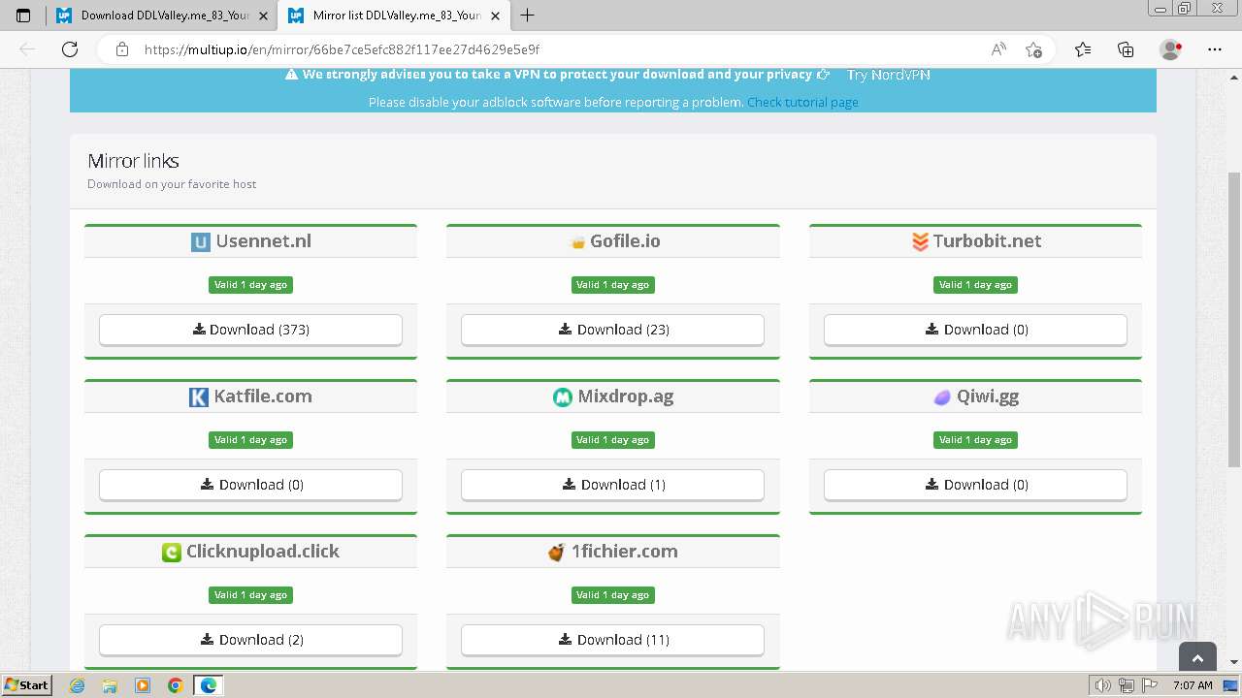Open the Try NordVPN link

(888, 75)
